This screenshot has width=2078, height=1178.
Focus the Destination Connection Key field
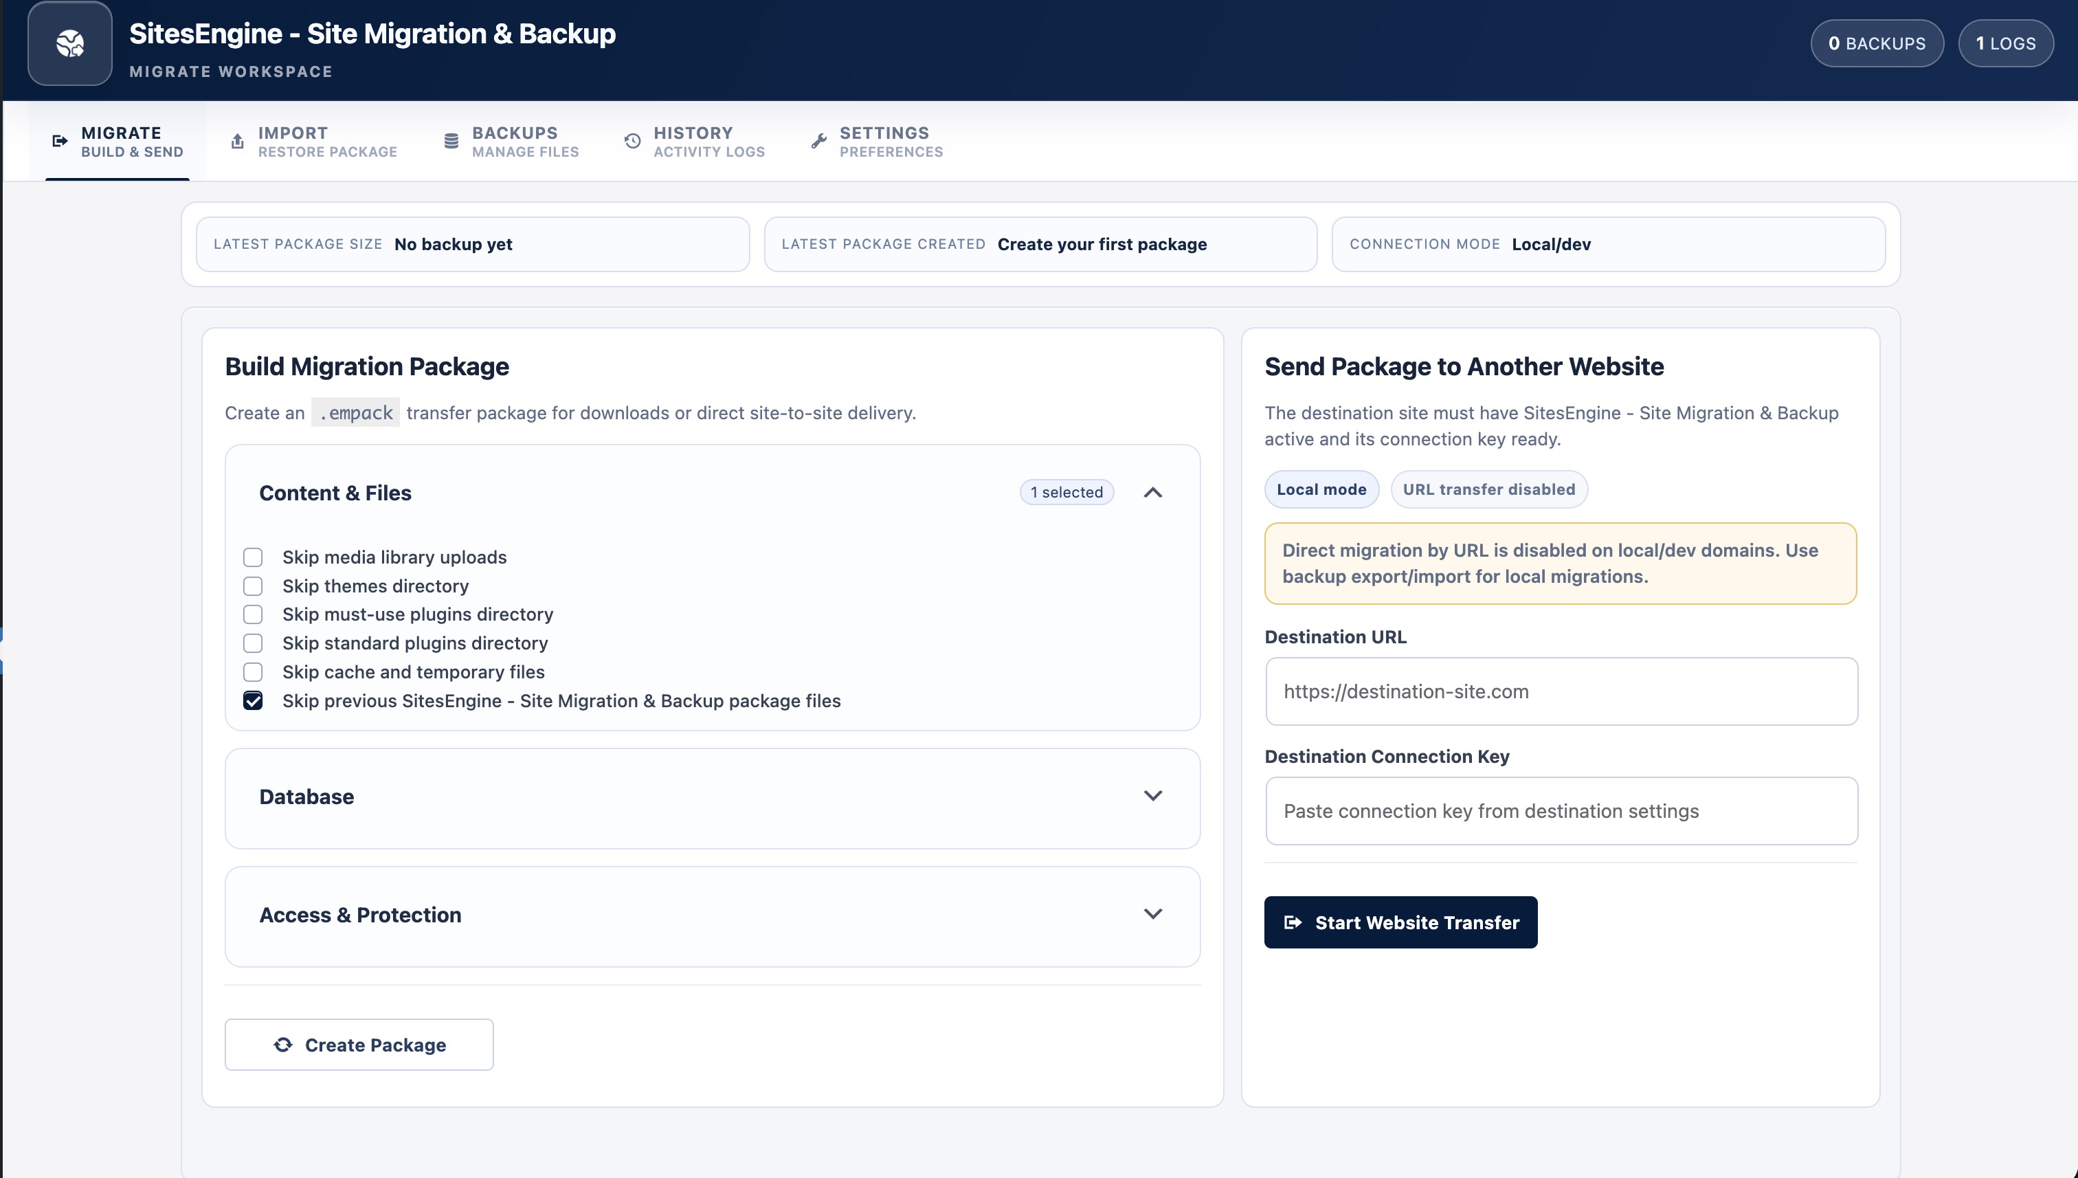coord(1561,812)
